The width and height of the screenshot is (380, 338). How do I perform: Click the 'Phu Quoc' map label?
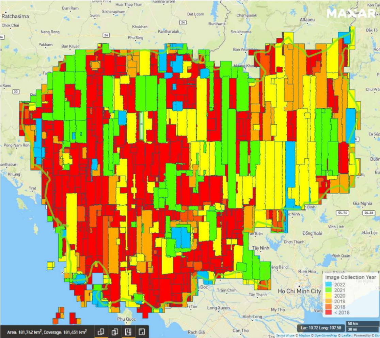pyautogui.click(x=126, y=319)
